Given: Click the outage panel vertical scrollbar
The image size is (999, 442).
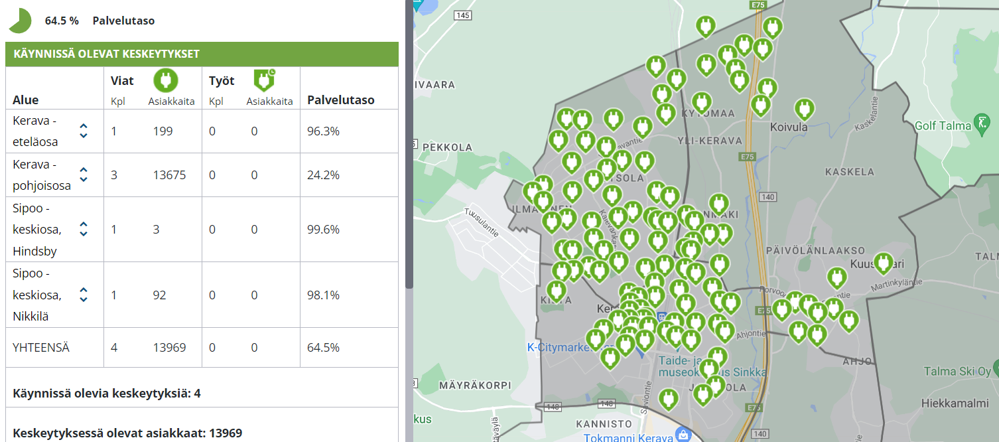Looking at the screenshot, I should click(x=409, y=146).
